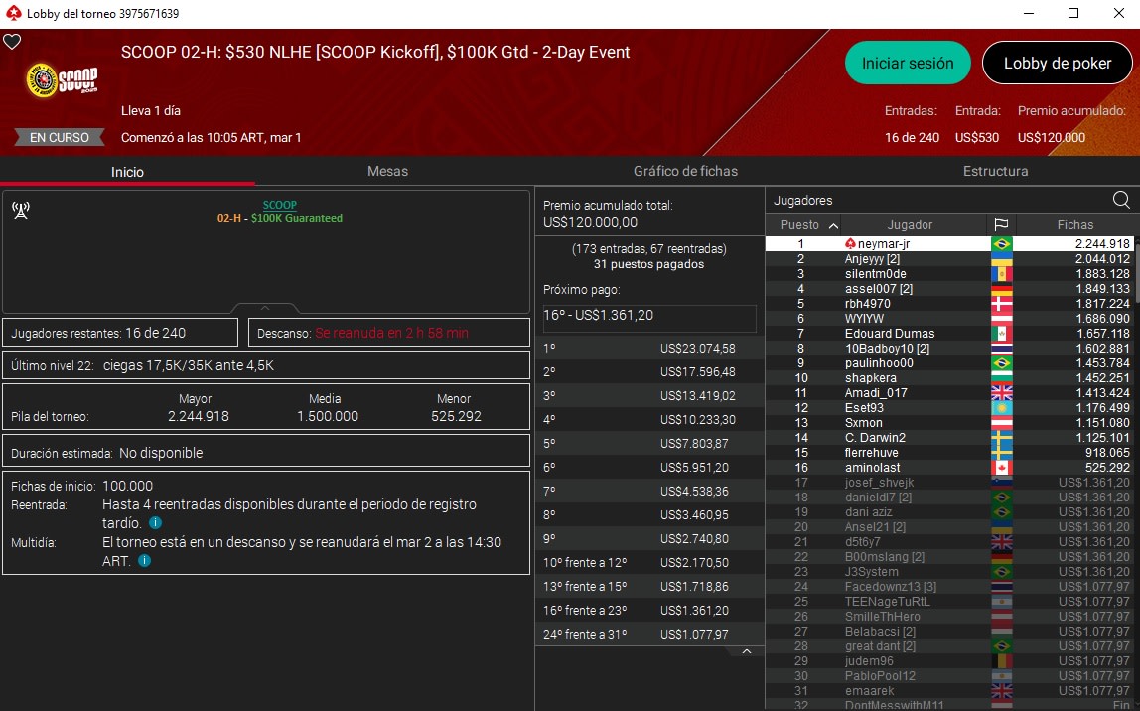The width and height of the screenshot is (1140, 711).
Task: Open the Lobby de poker button
Action: (x=1058, y=64)
